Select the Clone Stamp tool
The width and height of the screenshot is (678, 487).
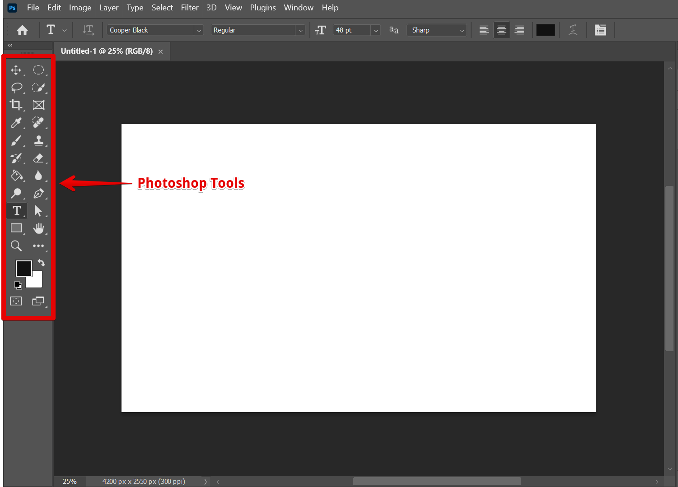pos(38,141)
